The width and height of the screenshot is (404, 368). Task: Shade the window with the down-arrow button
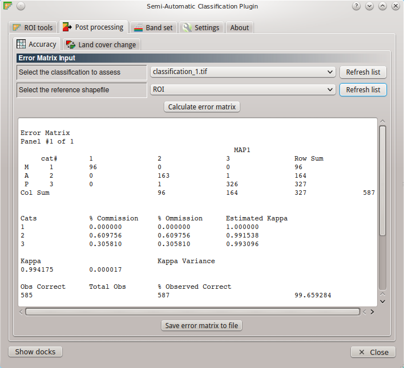click(369, 6)
